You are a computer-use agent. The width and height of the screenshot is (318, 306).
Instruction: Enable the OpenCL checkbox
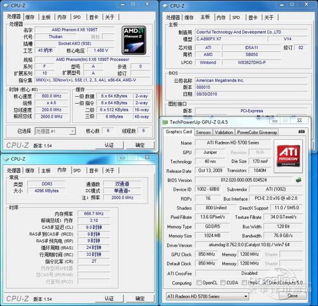pyautogui.click(x=198, y=282)
